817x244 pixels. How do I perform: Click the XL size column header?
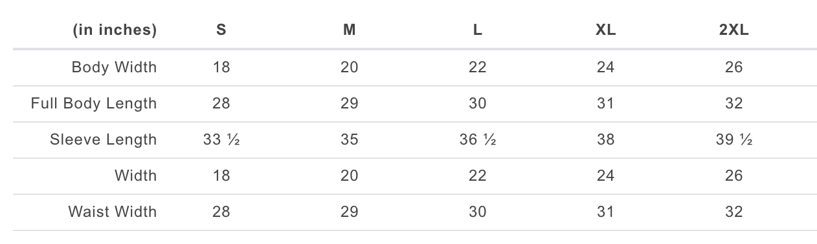[x=606, y=30]
